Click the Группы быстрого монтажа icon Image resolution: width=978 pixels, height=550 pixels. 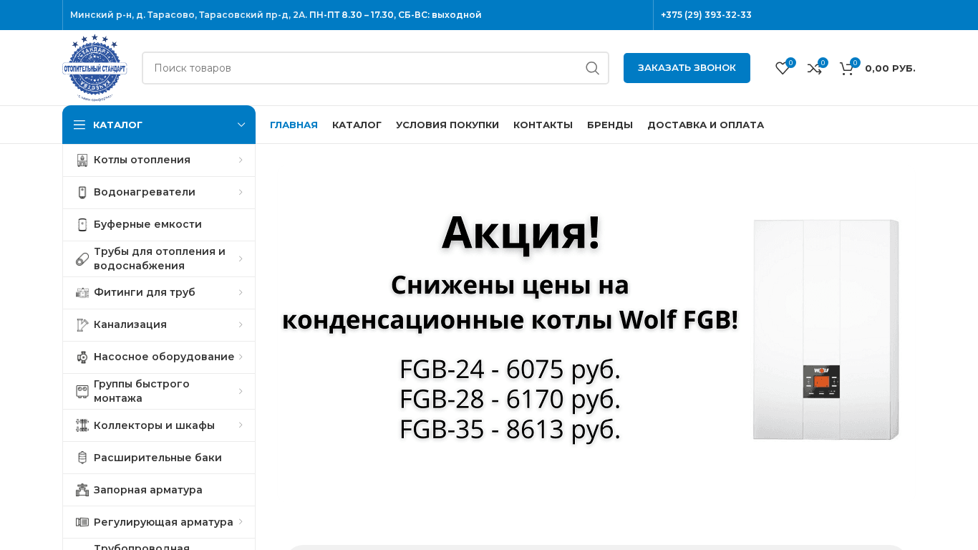pyautogui.click(x=82, y=392)
